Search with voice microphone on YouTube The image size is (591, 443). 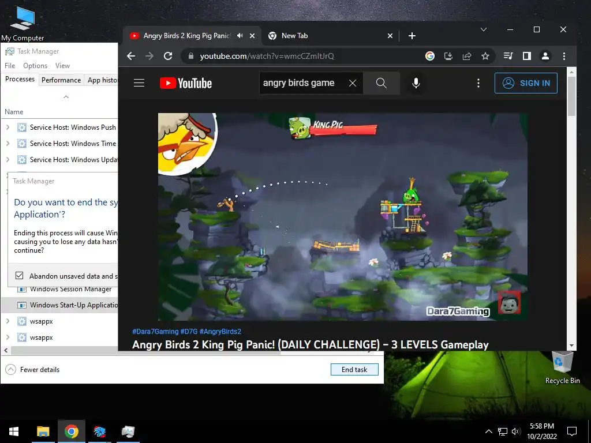416,83
